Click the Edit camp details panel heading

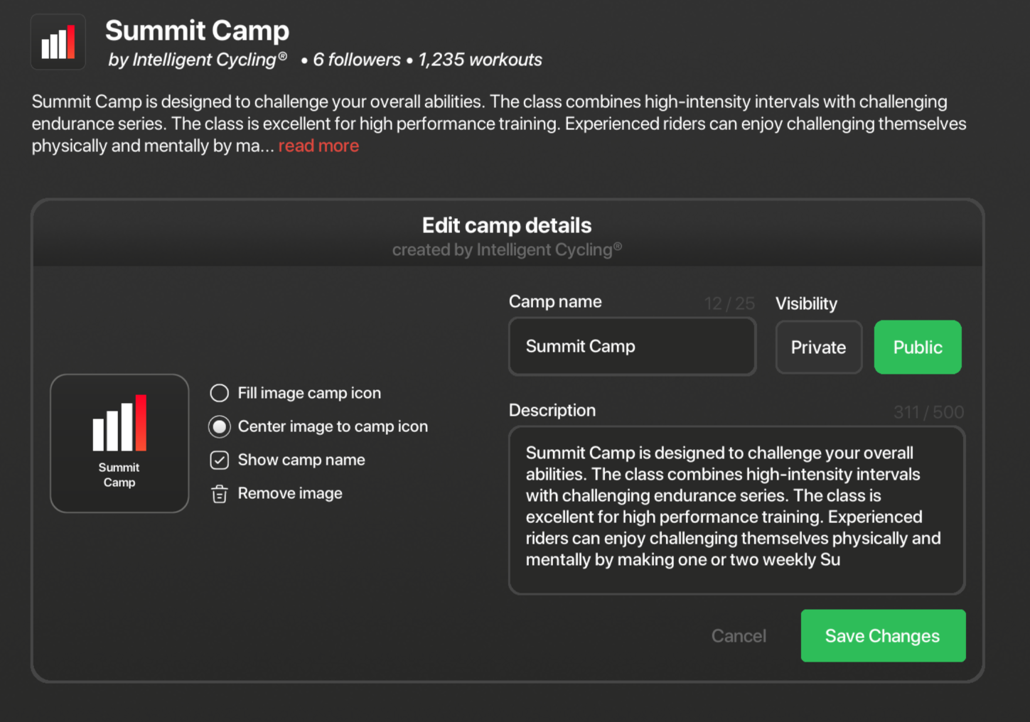506,226
